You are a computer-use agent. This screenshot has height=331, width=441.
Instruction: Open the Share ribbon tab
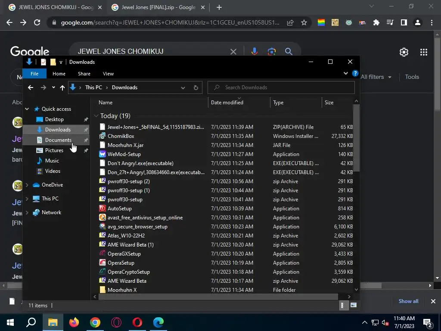84,74
